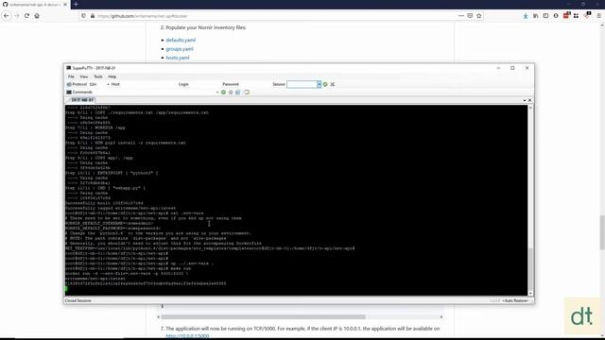Open the Firefox home page
This screenshot has width=605, height=340.
click(37, 16)
